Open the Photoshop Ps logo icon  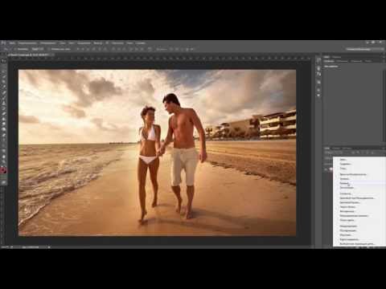click(x=3, y=43)
